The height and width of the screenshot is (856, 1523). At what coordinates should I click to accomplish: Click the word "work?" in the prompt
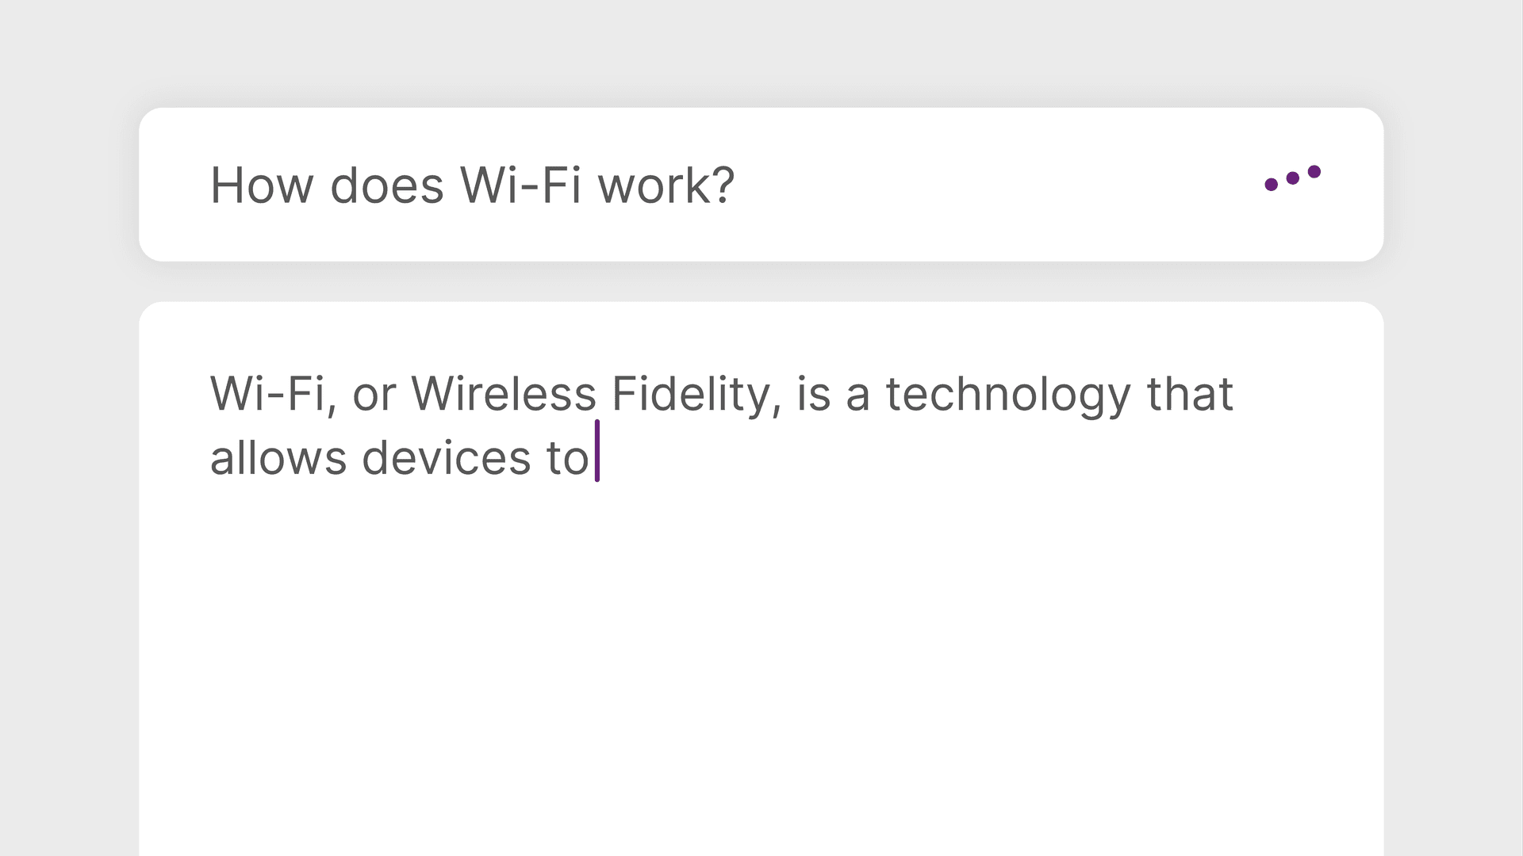pos(666,185)
